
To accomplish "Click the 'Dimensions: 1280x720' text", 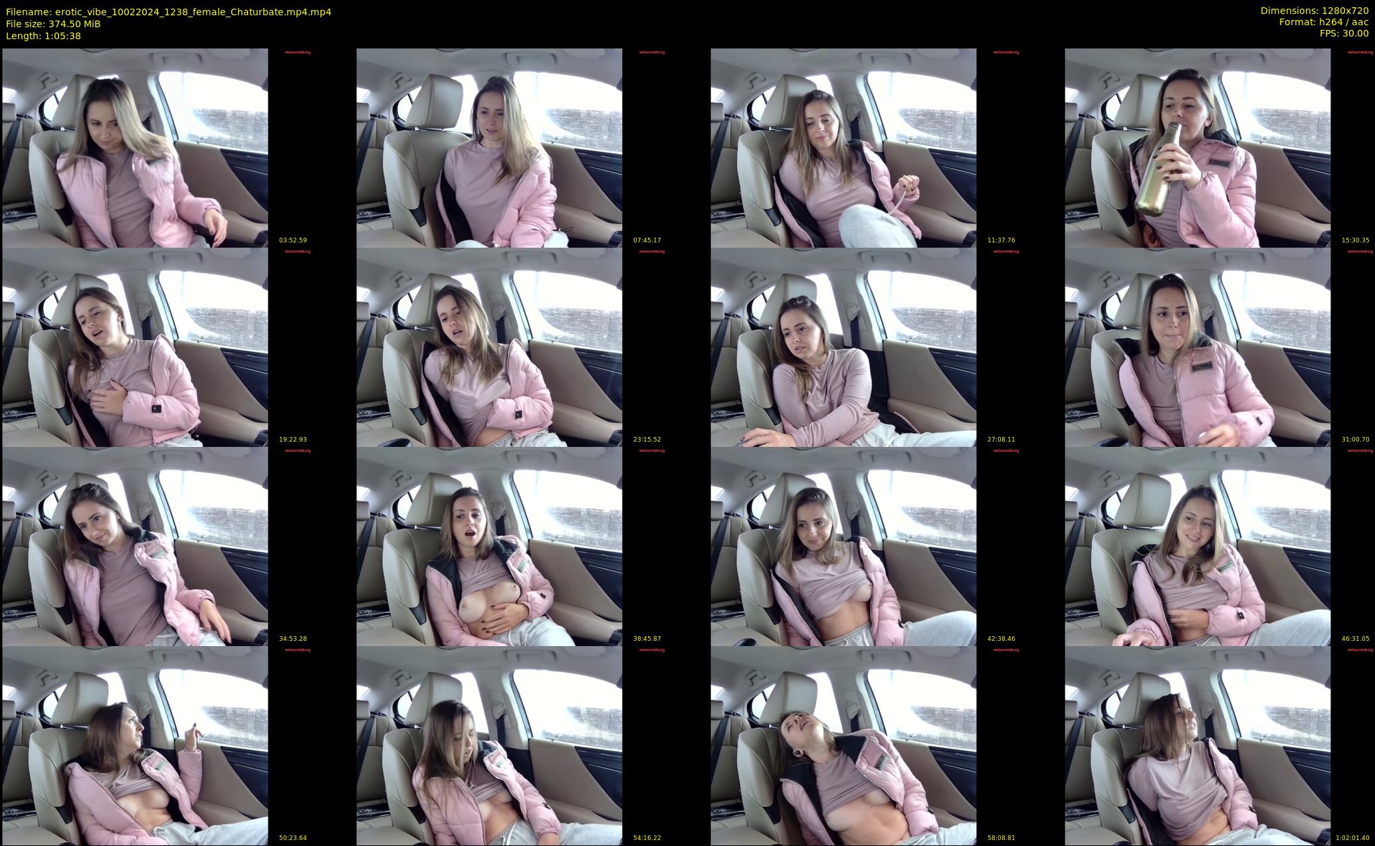I will click(1315, 11).
